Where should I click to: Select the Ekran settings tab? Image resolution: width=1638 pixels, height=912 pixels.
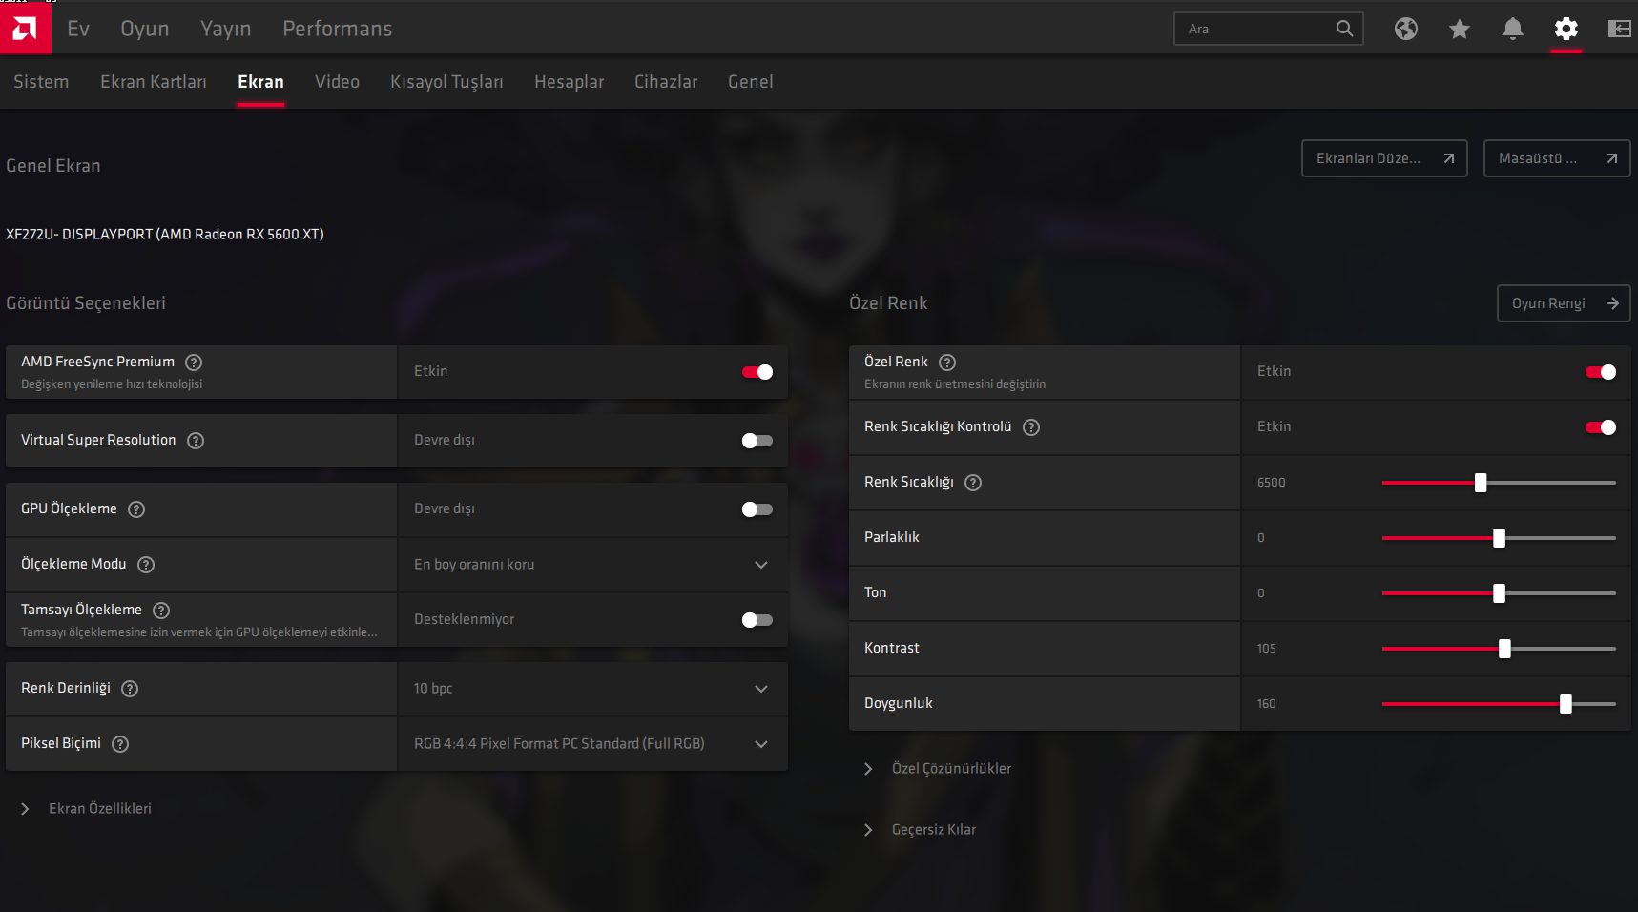coord(260,82)
